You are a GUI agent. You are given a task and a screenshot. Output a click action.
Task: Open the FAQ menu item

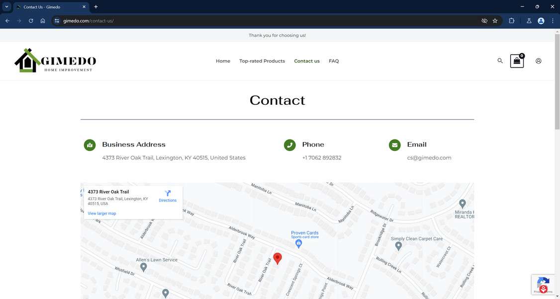click(x=334, y=61)
